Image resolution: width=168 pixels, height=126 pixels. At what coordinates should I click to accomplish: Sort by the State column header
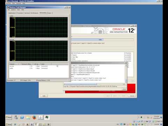click(x=46, y=64)
